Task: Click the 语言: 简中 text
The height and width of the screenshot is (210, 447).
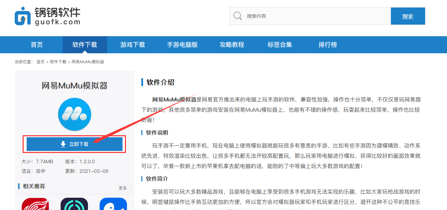Action: 34,171
